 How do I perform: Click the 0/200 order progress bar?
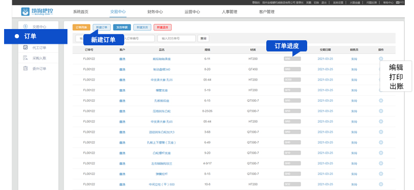click(x=292, y=80)
